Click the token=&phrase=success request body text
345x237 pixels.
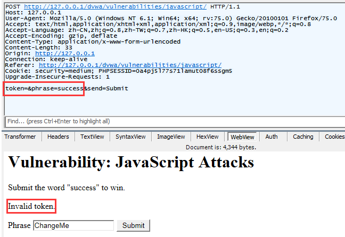click(45, 88)
